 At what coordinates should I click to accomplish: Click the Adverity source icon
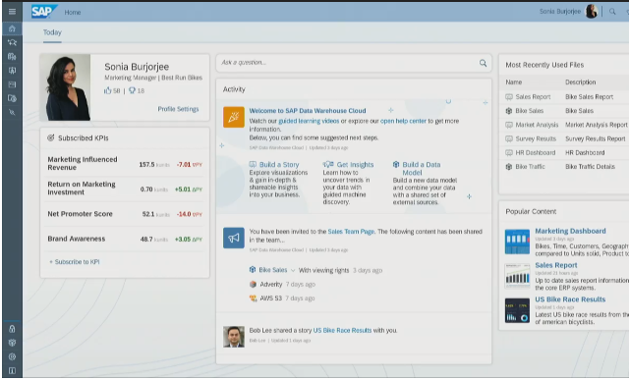pos(253,284)
